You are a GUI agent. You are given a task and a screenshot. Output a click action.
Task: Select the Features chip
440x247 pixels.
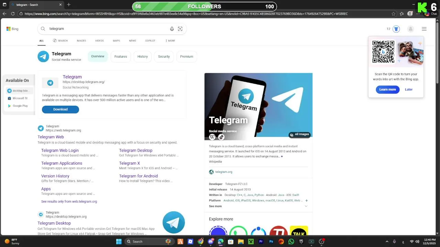tap(121, 57)
